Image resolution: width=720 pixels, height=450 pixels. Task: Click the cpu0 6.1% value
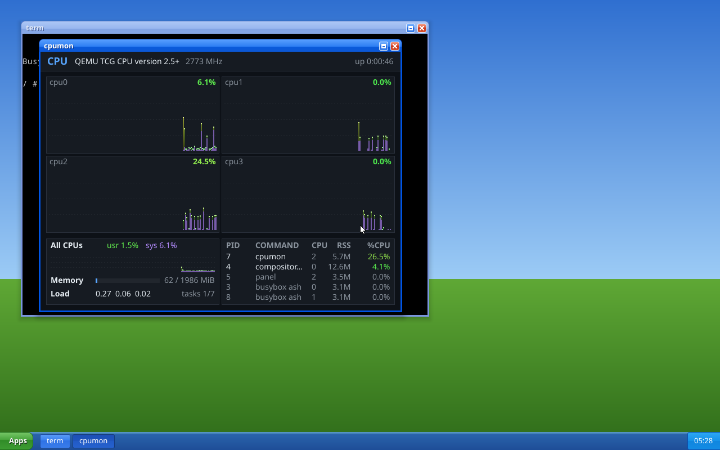206,82
